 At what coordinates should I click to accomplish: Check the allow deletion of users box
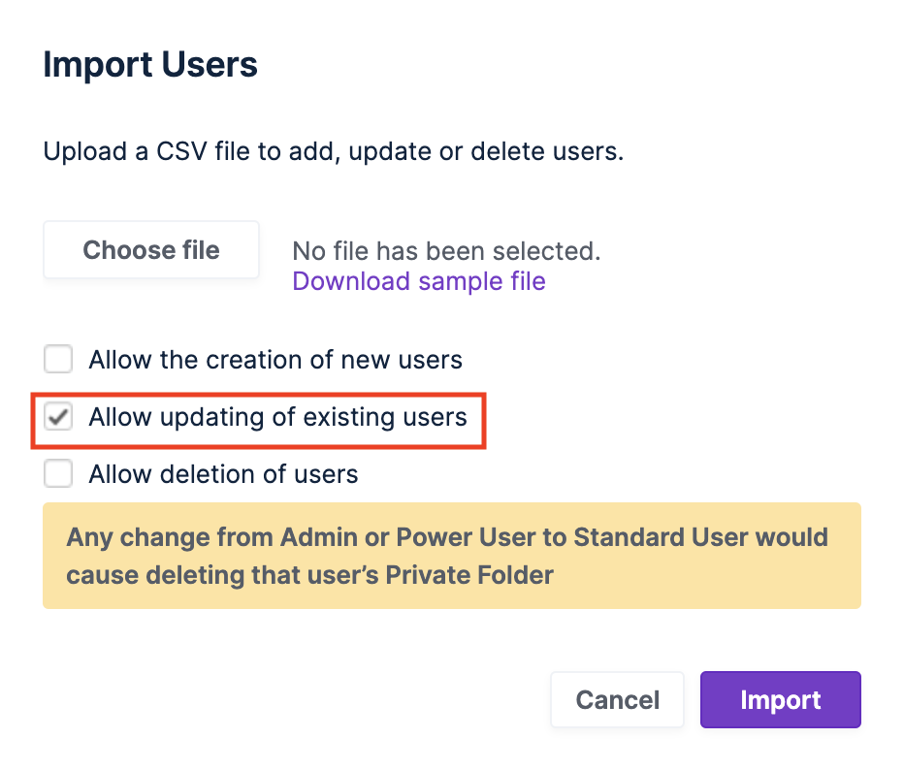coord(58,473)
